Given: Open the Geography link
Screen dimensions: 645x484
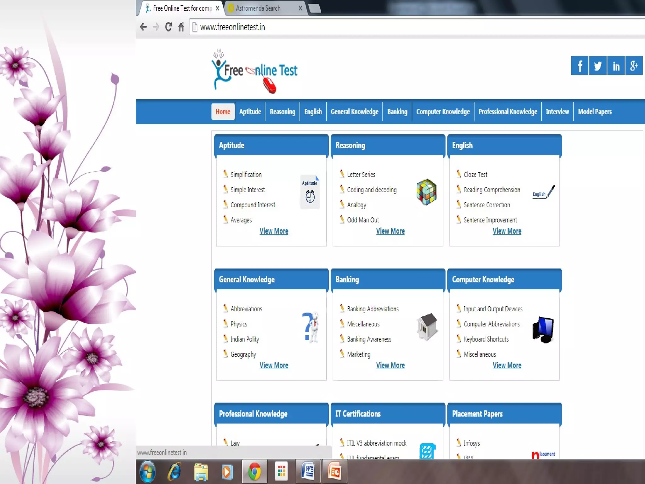Looking at the screenshot, I should tap(243, 354).
